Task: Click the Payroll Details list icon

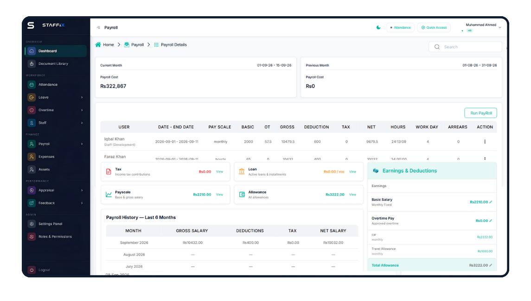Action: (156, 44)
